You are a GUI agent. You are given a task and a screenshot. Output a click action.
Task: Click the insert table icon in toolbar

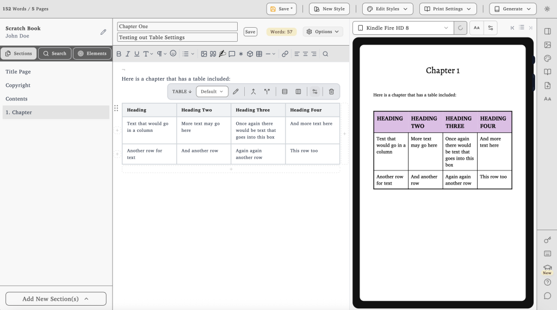click(x=259, y=54)
